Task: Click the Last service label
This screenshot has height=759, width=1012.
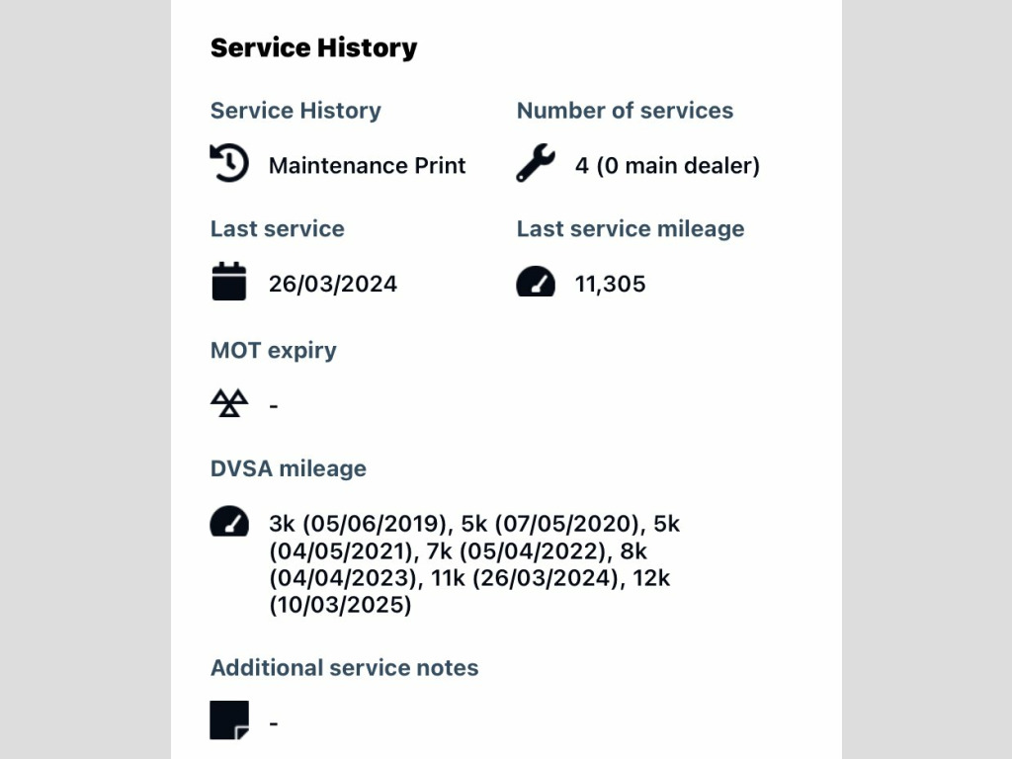Action: pos(278,228)
